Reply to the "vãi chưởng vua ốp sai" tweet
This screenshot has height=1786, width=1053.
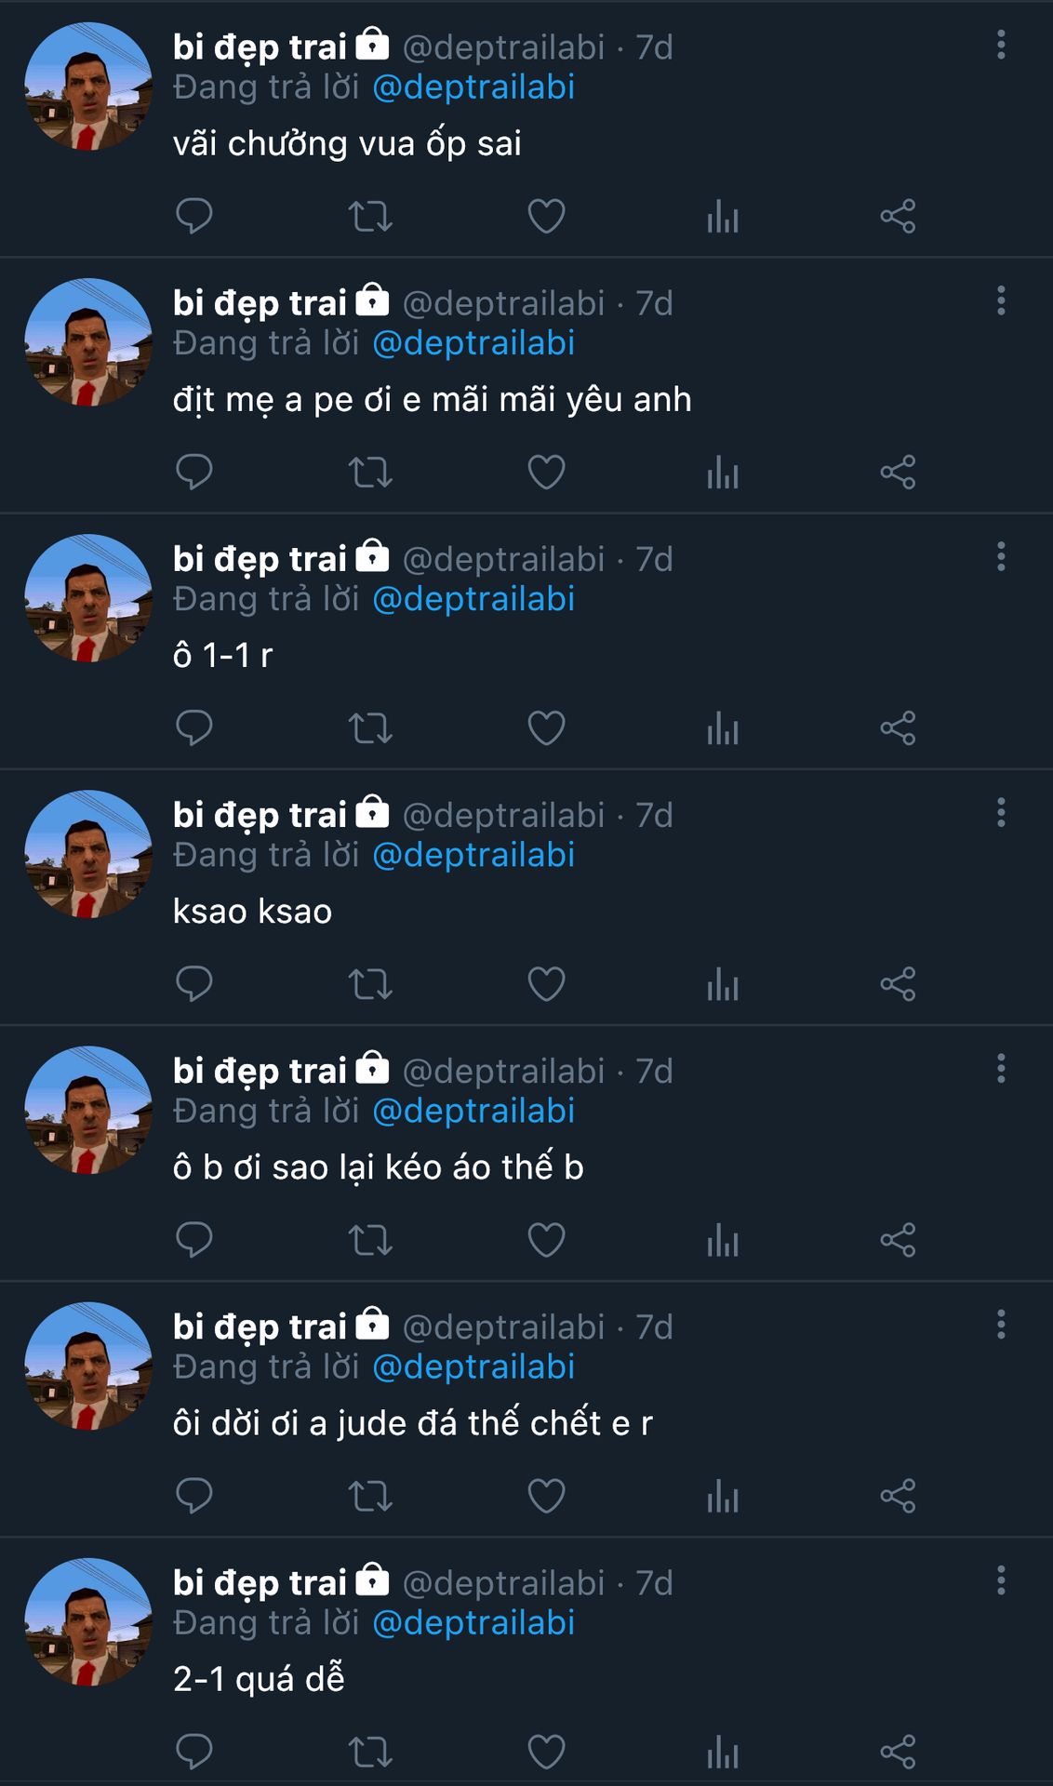[194, 216]
